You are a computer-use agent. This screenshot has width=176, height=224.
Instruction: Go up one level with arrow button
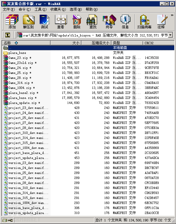coord(8,35)
